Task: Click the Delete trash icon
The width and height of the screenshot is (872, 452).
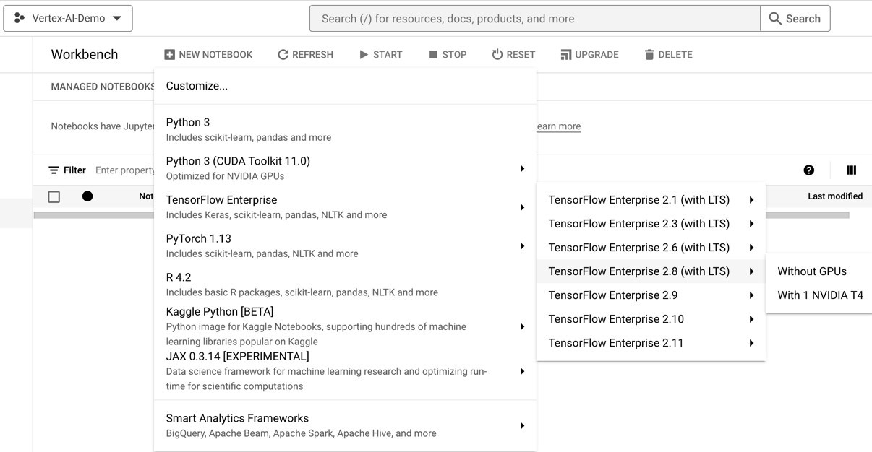Action: point(649,55)
